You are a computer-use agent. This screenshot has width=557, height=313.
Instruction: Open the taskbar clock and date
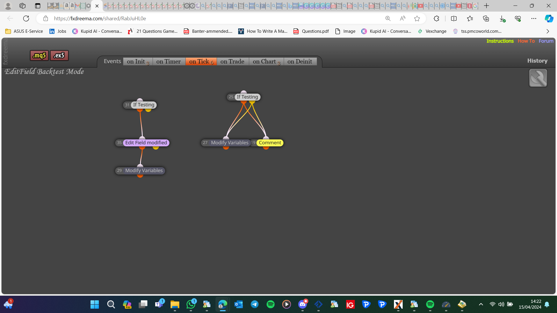coord(530,304)
